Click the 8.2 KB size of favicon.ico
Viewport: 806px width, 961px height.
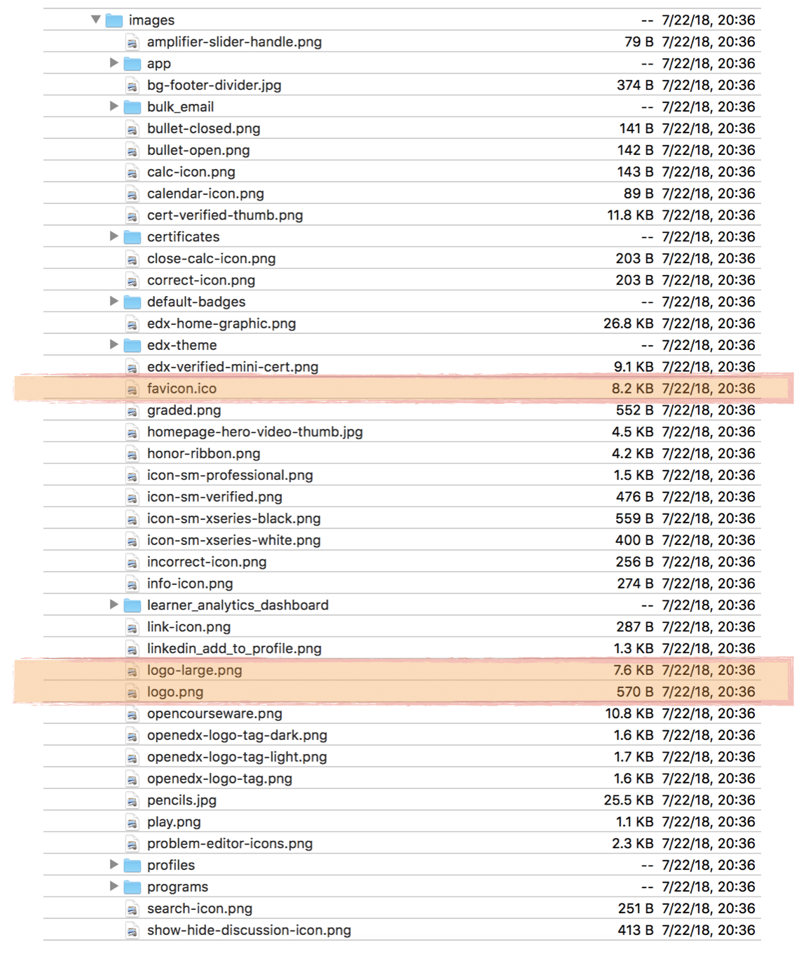[632, 389]
